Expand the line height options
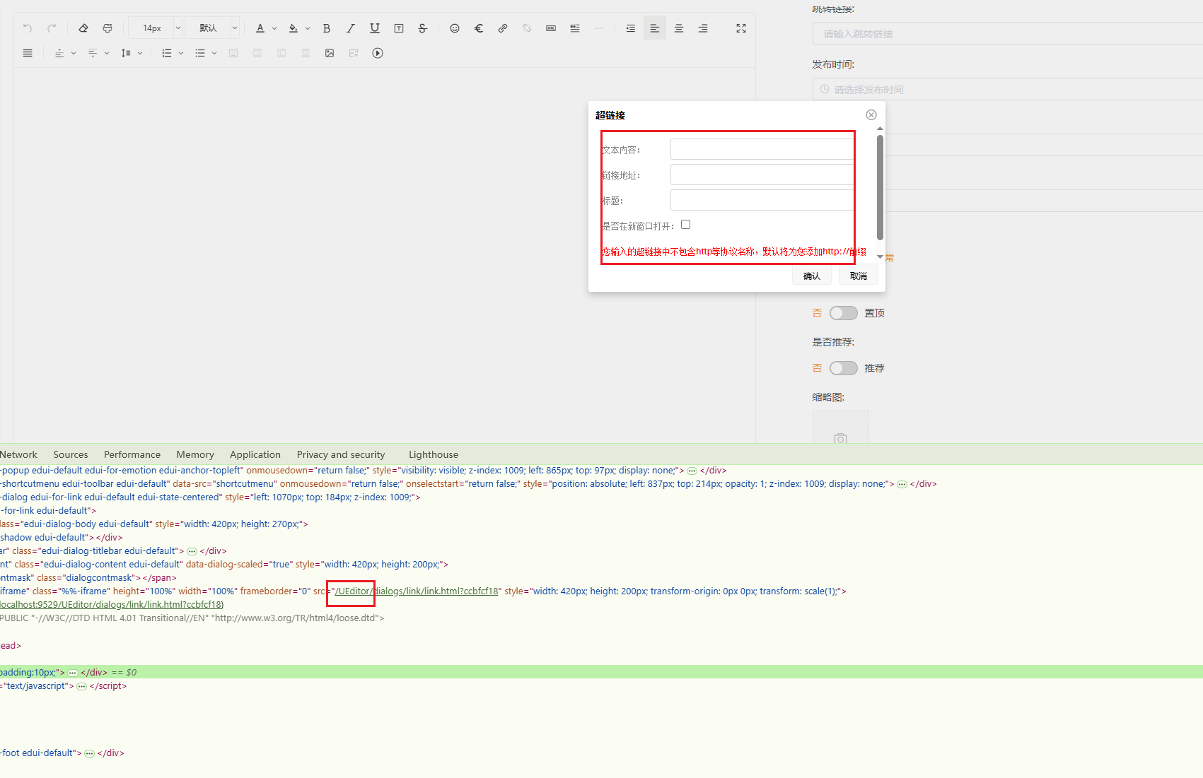The width and height of the screenshot is (1203, 778). click(140, 53)
